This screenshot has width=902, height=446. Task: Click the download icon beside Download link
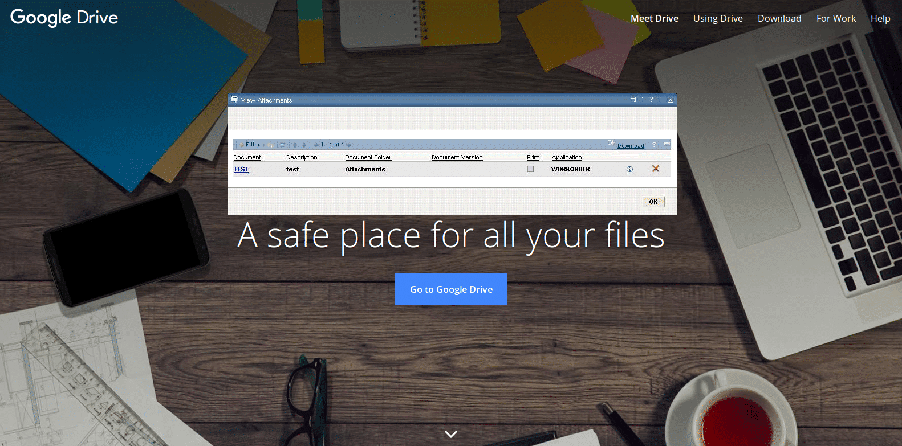click(x=611, y=143)
